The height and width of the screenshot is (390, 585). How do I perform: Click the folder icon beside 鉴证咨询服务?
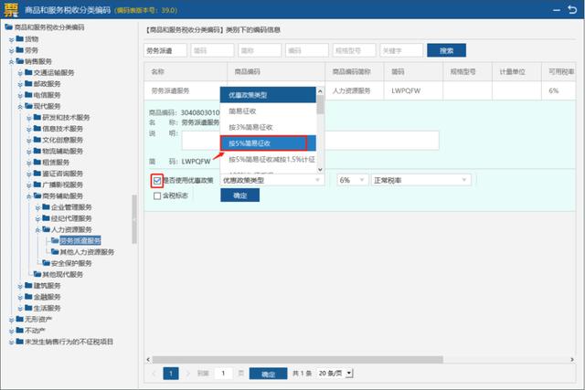(37, 173)
